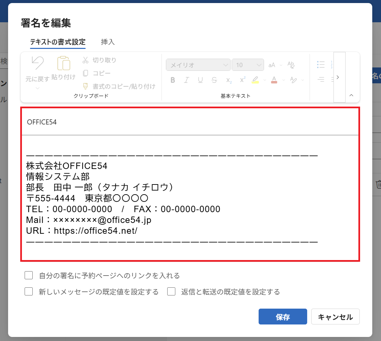This screenshot has width=381, height=341.
Task: Switch to the 挿入 tab
Action: click(108, 42)
